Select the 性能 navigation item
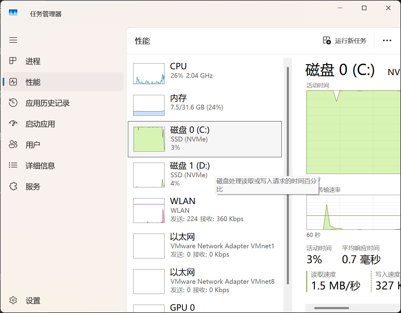The height and width of the screenshot is (313, 401). point(63,82)
